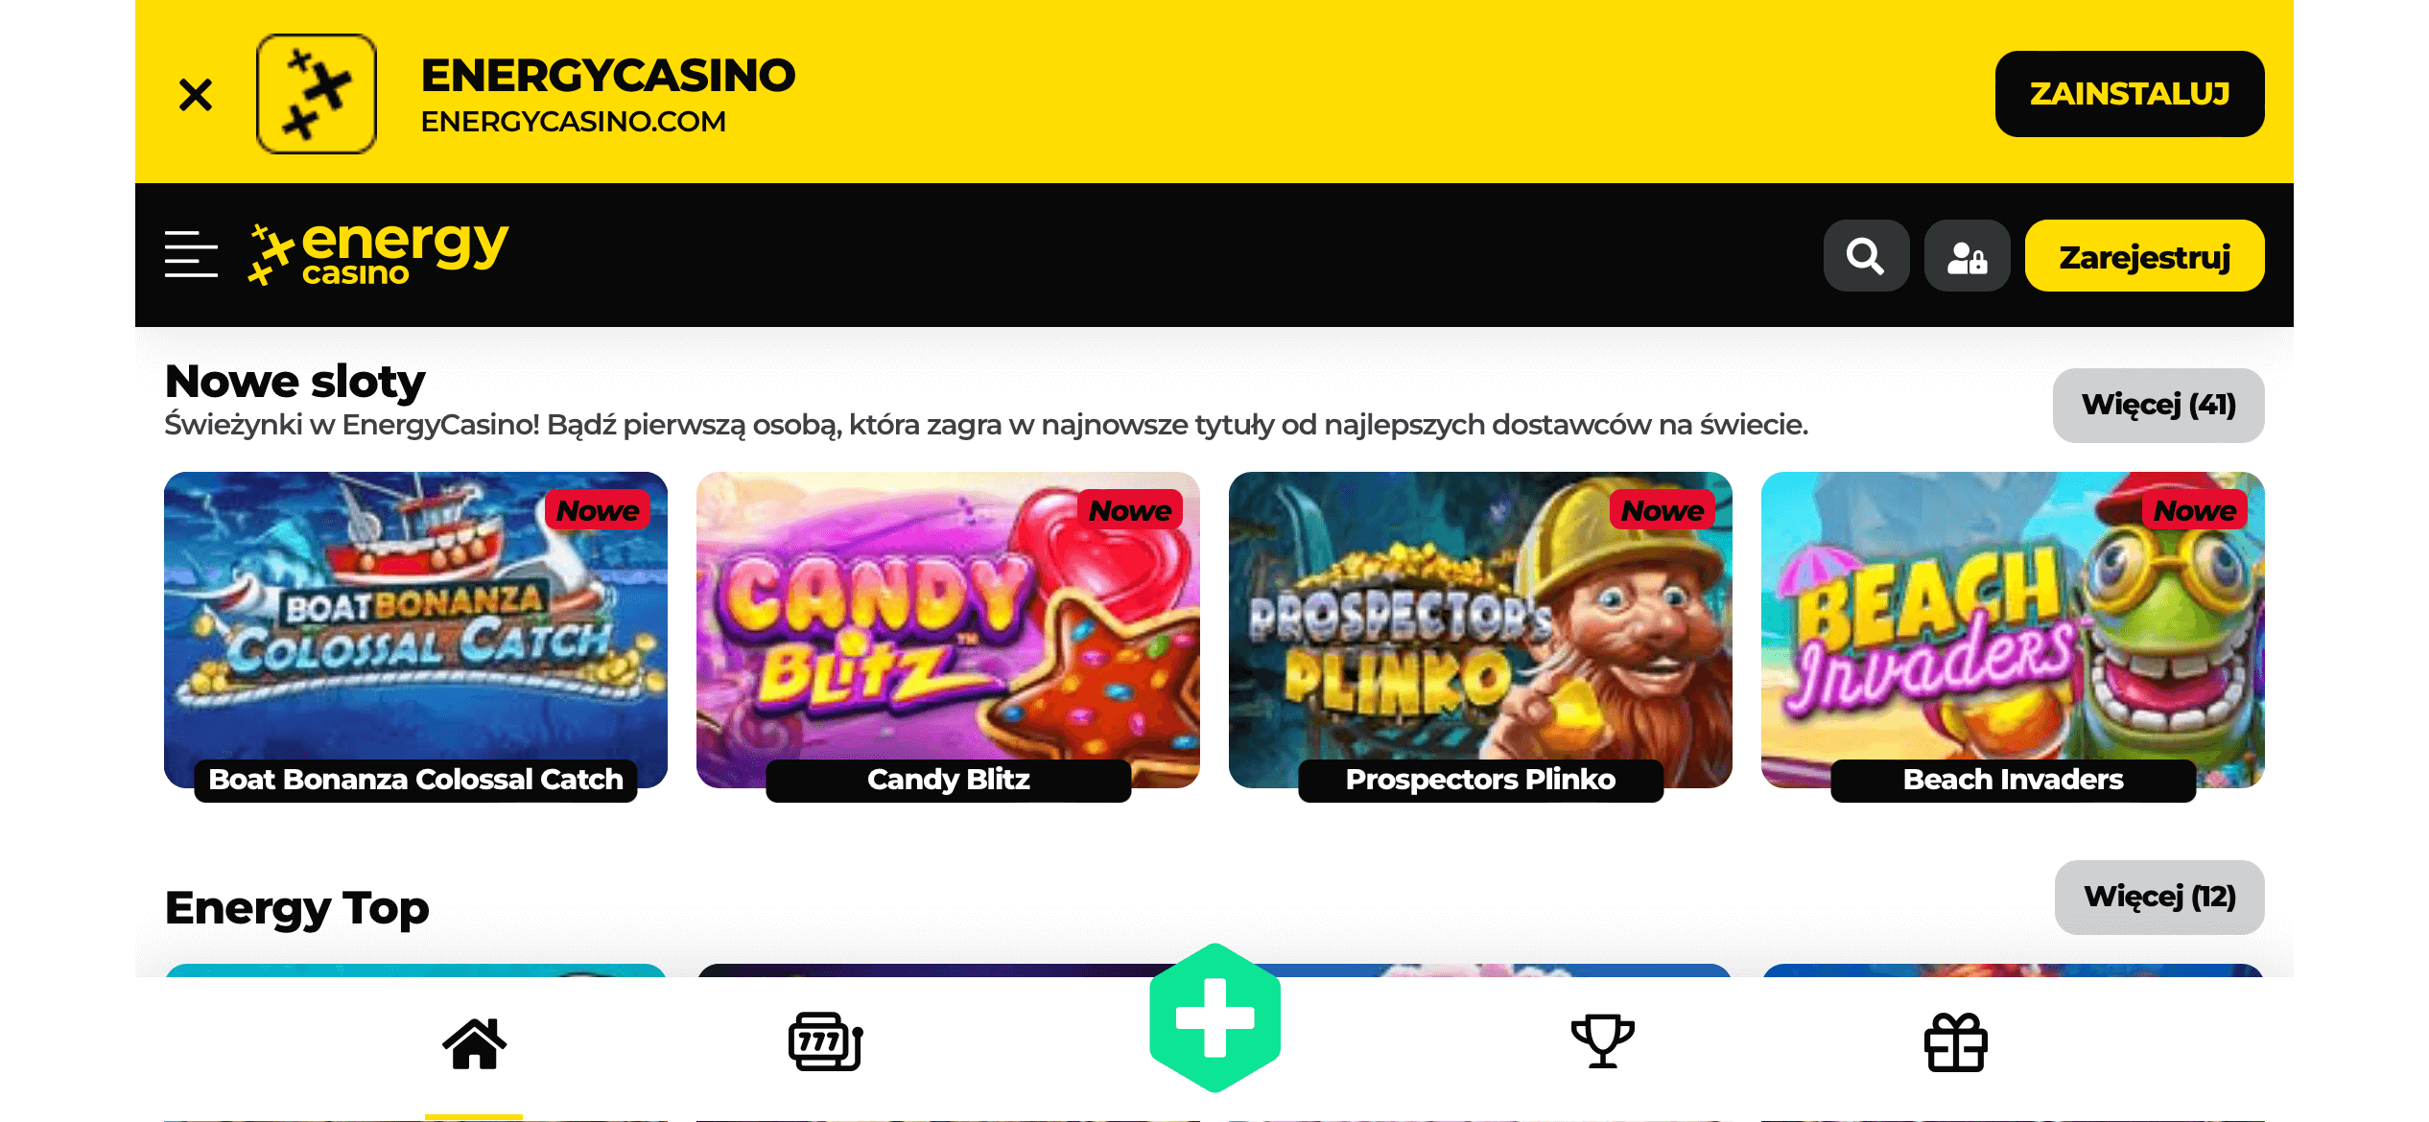
Task: Click the EnergyCasino app icon in banner
Action: point(317,94)
